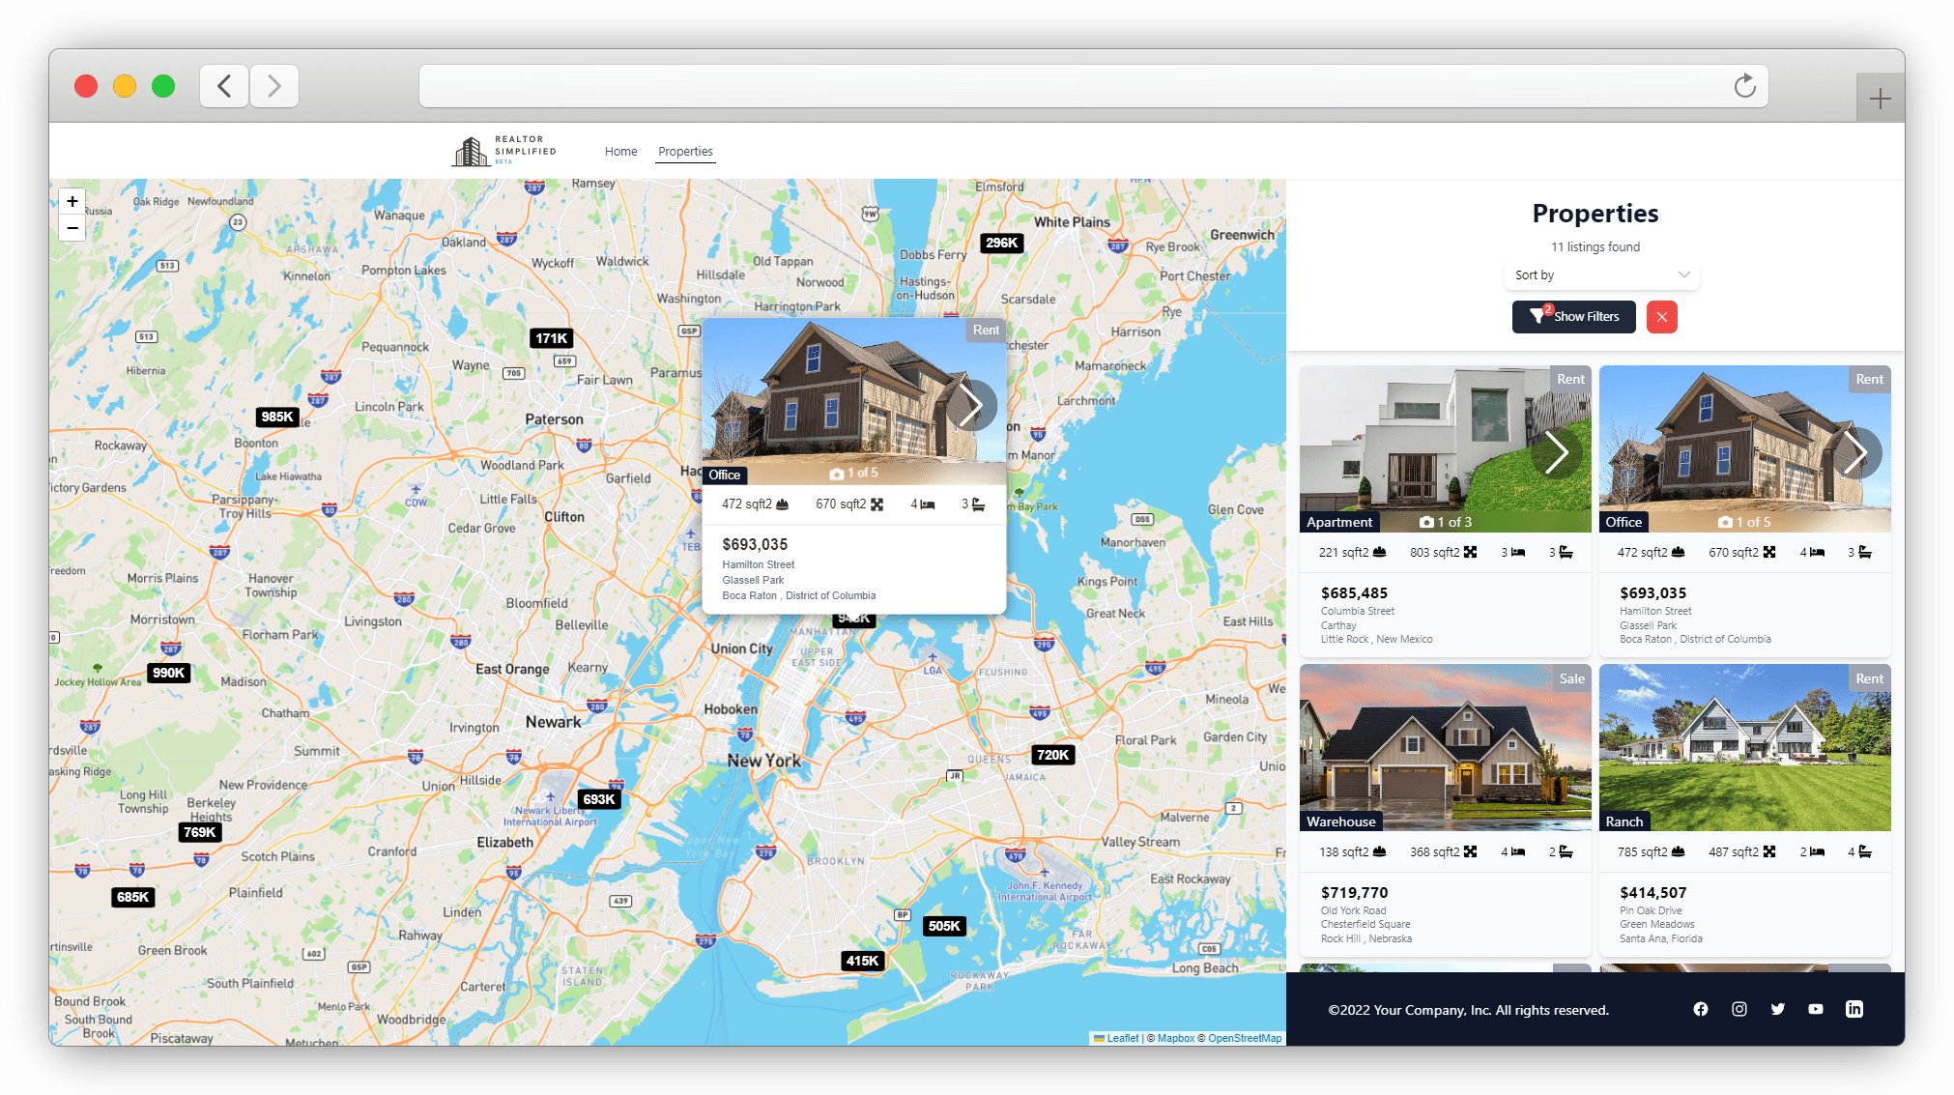This screenshot has height=1095, width=1954.
Task: Open the Ranch listing photo
Action: [1744, 747]
